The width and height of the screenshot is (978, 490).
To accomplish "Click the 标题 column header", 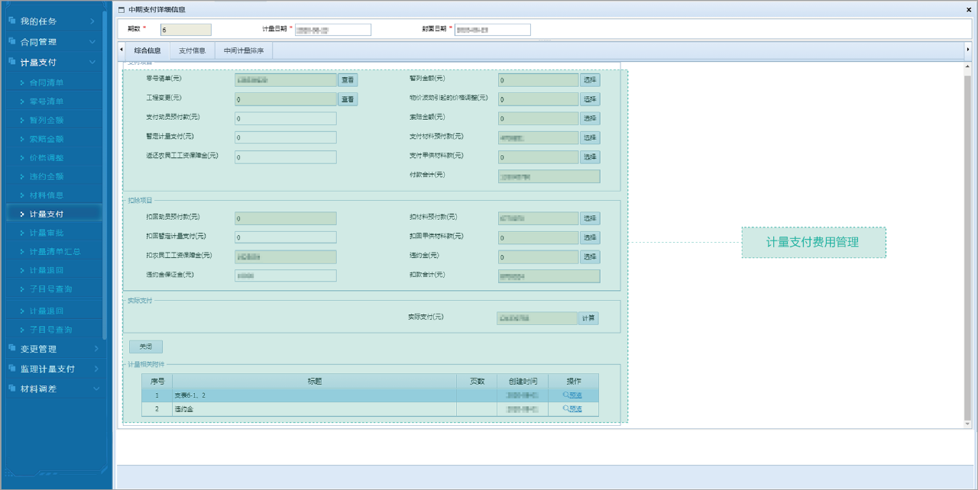I will click(x=315, y=382).
